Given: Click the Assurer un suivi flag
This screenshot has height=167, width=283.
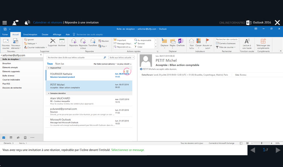Looking at the screenshot, I should point(208,41).
